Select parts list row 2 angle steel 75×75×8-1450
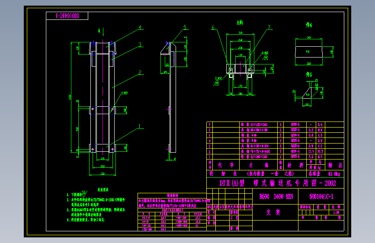 click(x=275, y=151)
